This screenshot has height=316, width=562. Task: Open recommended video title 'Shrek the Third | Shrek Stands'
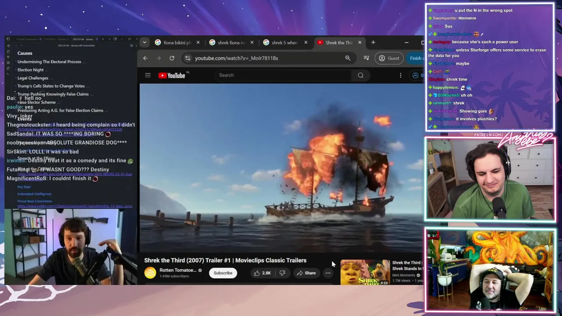click(407, 266)
